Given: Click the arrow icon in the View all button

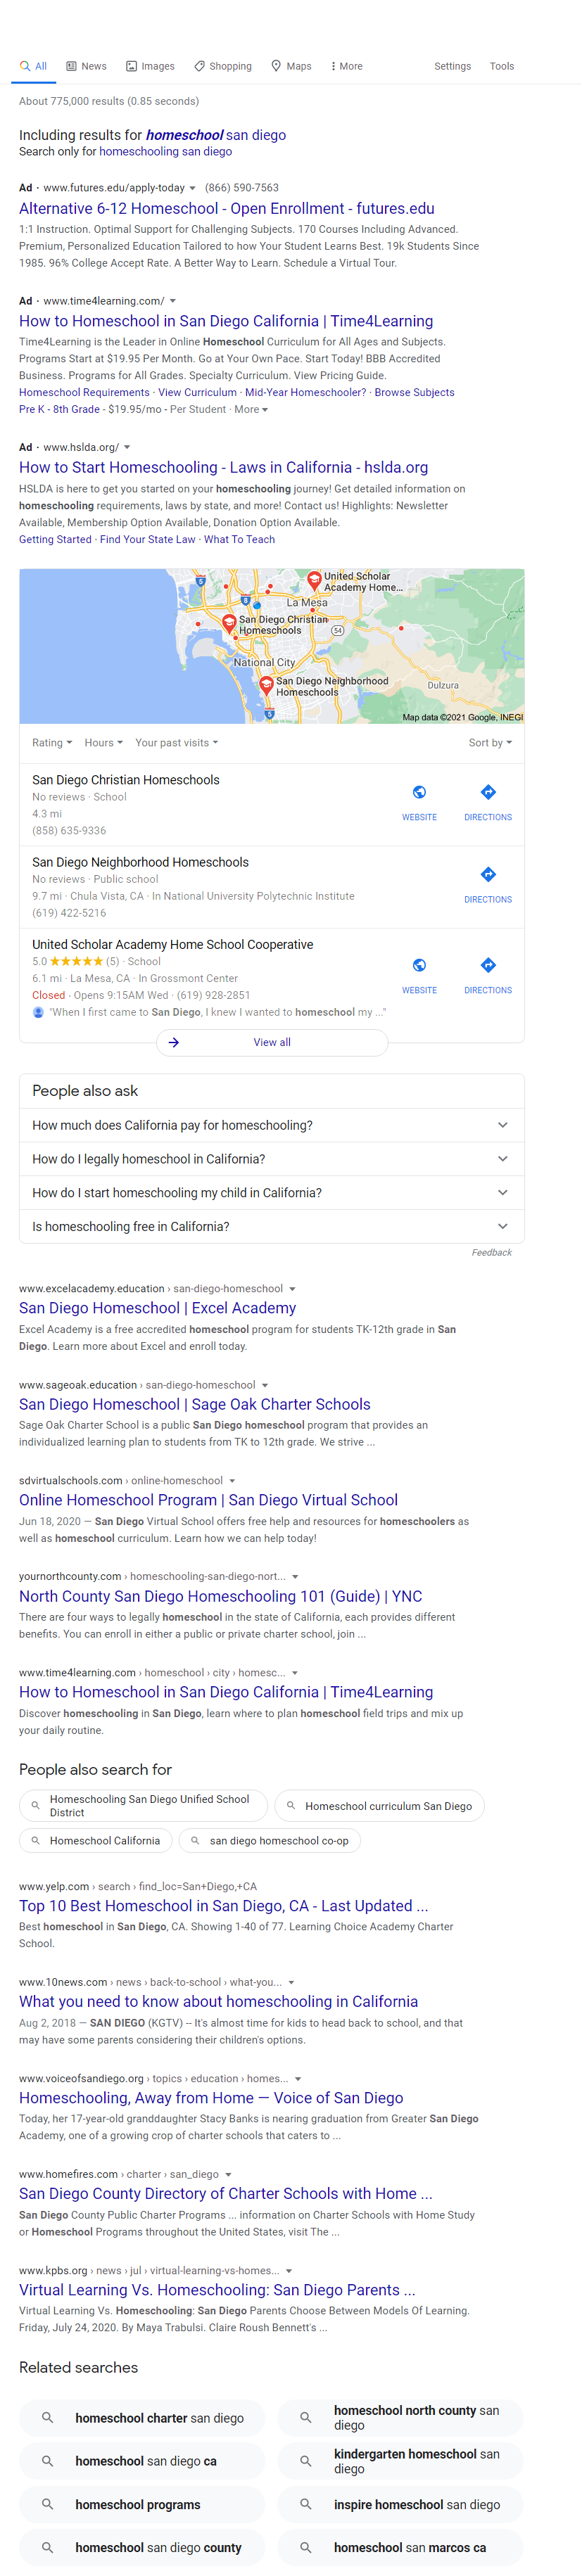Looking at the screenshot, I should (x=174, y=1042).
